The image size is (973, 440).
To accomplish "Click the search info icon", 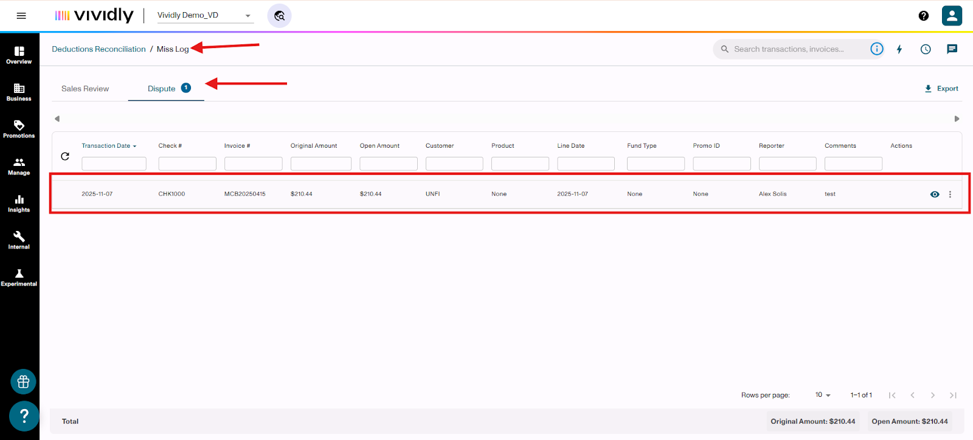I will [x=876, y=49].
